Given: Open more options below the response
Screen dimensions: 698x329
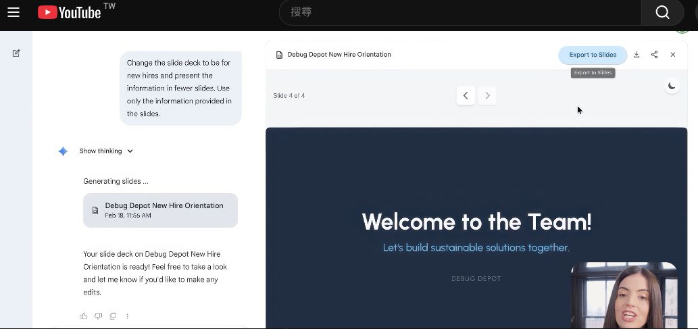Looking at the screenshot, I should pyautogui.click(x=127, y=316).
